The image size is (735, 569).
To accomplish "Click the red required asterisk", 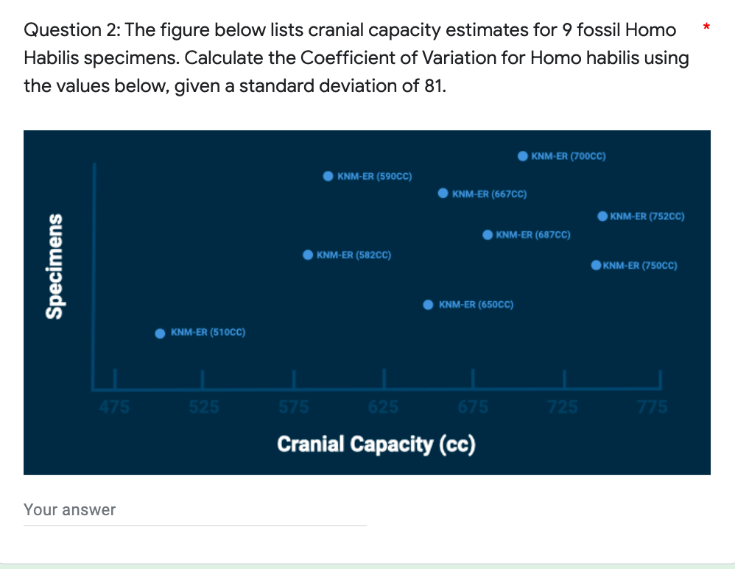I will click(x=705, y=26).
